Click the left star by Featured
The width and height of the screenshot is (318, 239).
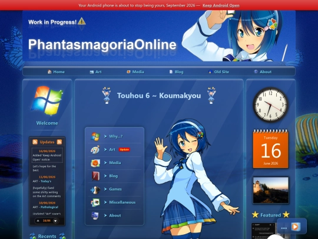(x=256, y=215)
